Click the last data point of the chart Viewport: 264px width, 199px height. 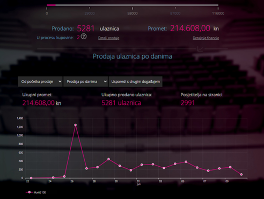click(x=241, y=174)
